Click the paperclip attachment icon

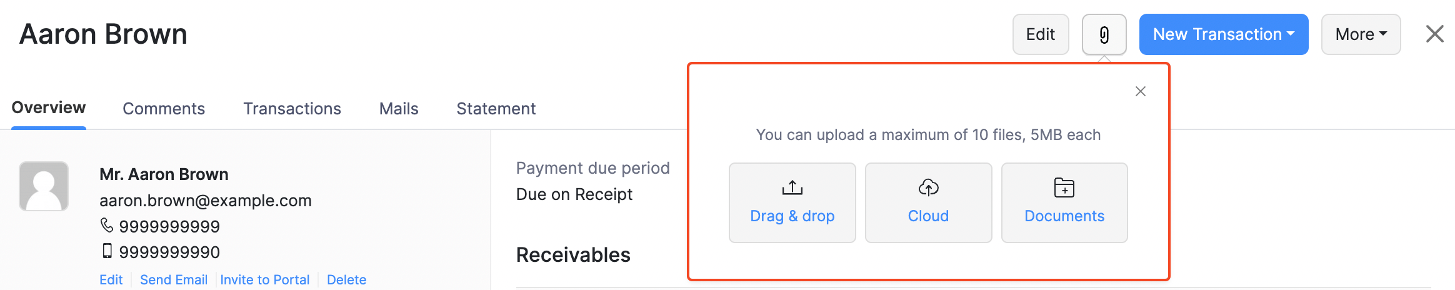[x=1104, y=35]
